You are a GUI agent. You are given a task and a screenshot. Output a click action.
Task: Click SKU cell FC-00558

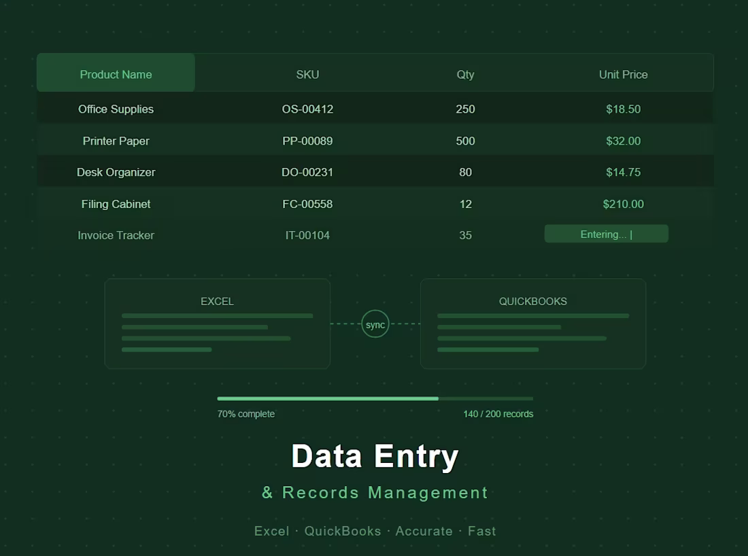pyautogui.click(x=307, y=204)
